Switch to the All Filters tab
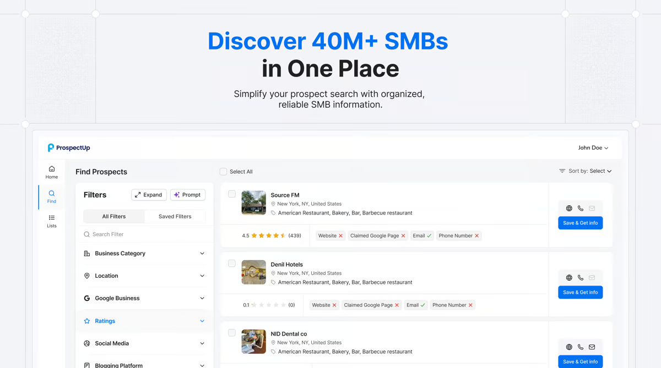Image resolution: width=661 pixels, height=368 pixels. click(114, 216)
